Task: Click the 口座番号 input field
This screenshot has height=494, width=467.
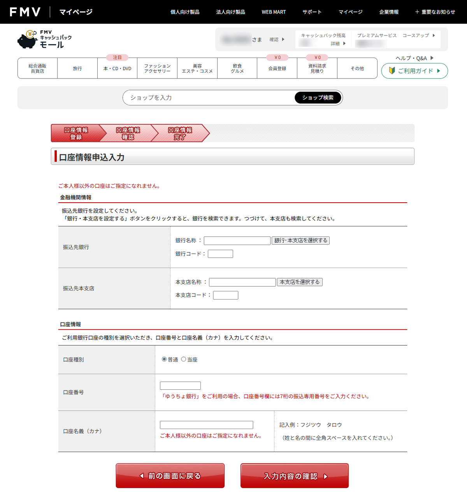Action: click(x=180, y=385)
